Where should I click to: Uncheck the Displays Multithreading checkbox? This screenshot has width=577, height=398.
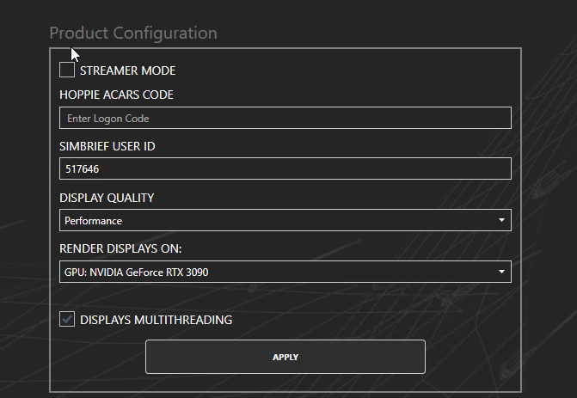click(x=67, y=319)
